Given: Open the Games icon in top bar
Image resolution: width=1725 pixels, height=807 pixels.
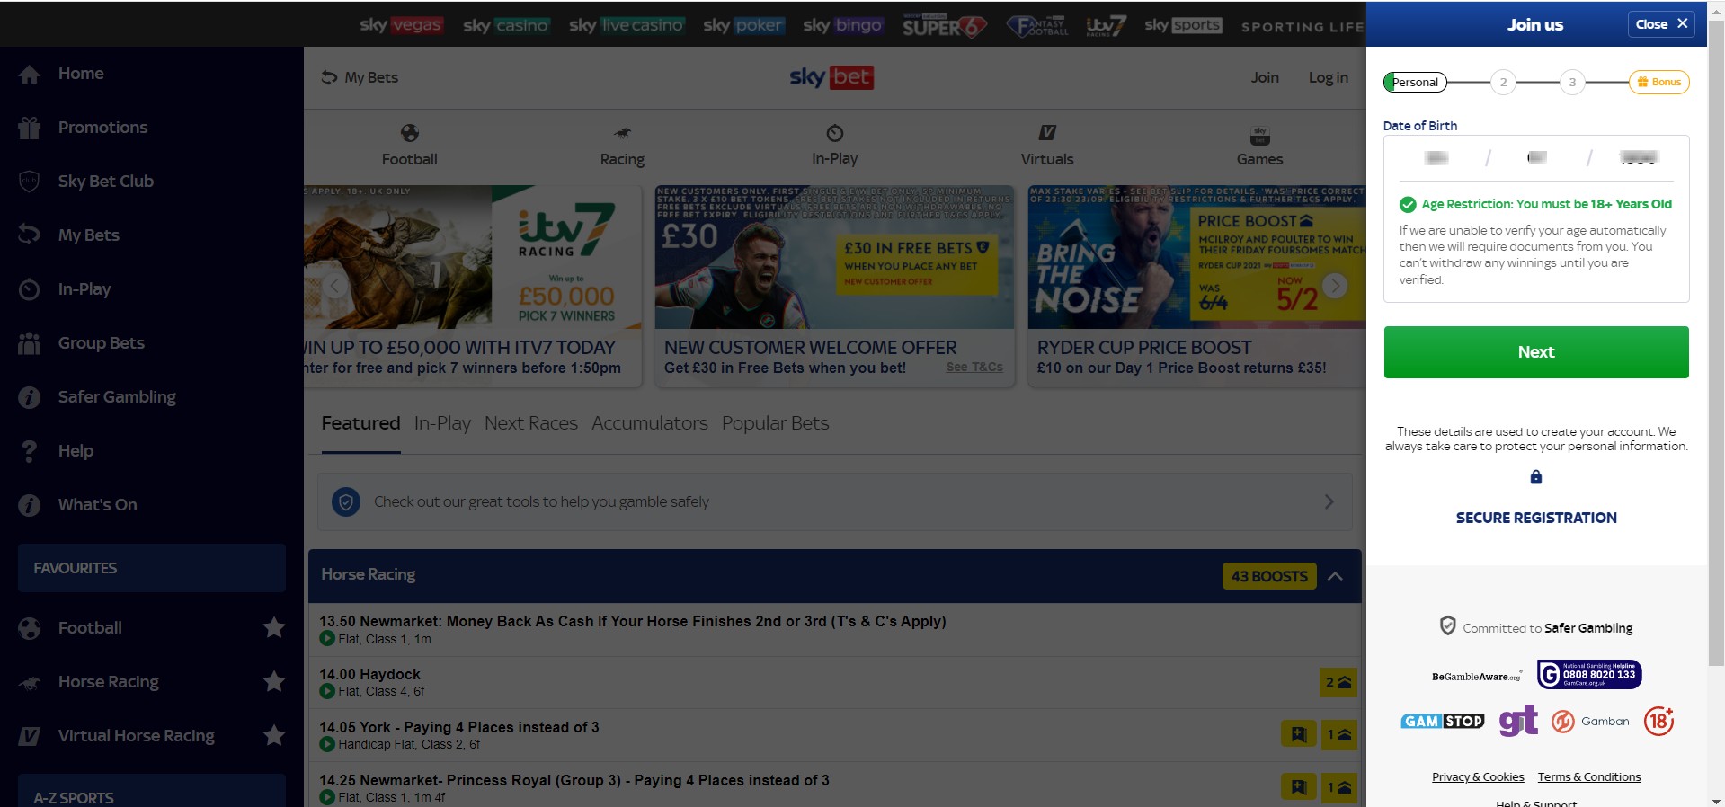Looking at the screenshot, I should 1259,136.
